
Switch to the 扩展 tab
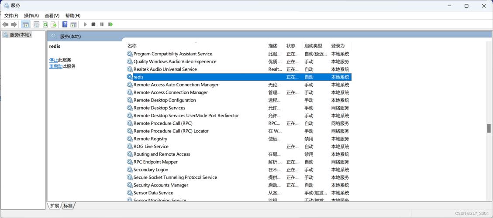pos(55,206)
